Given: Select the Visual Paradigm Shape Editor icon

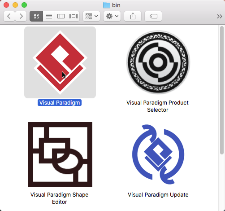Looking at the screenshot, I should point(60,154).
